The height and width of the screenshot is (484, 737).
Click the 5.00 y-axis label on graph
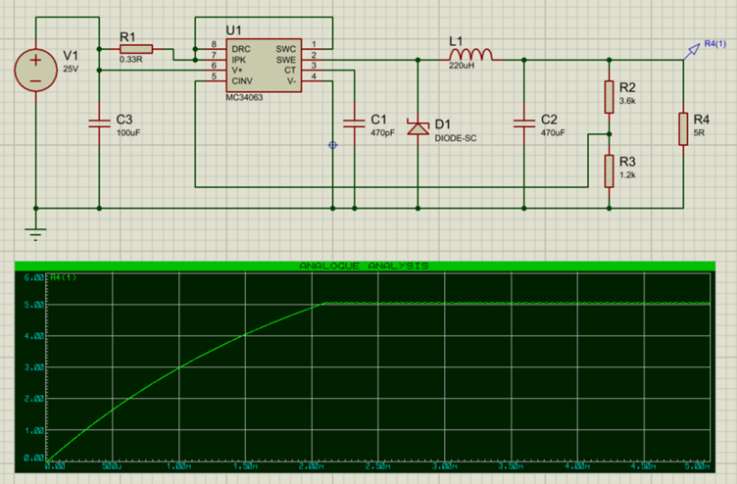(34, 305)
